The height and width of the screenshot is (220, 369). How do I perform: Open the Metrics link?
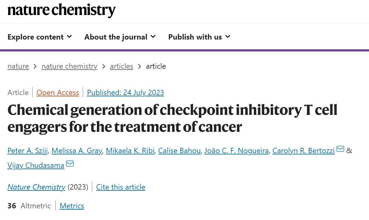coord(72,206)
